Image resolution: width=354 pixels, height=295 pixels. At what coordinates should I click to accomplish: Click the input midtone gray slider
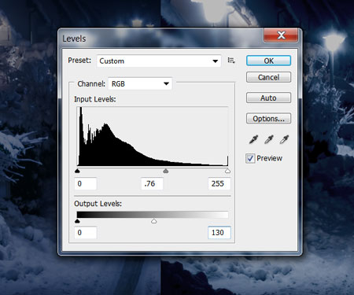pos(166,171)
